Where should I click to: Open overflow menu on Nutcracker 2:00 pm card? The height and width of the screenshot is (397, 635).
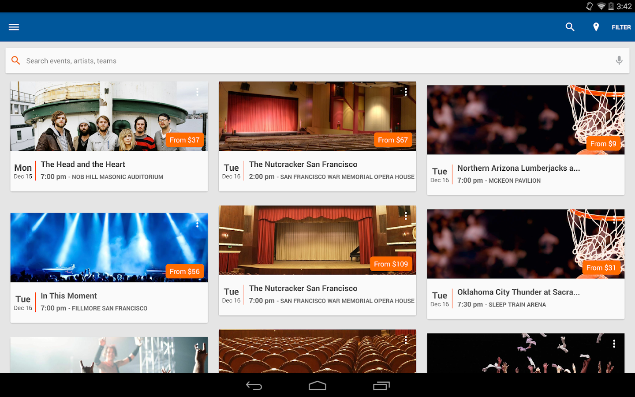406,92
